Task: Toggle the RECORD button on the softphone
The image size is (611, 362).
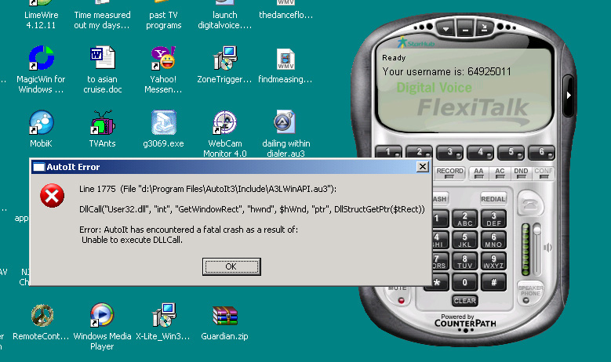Action: pos(449,173)
